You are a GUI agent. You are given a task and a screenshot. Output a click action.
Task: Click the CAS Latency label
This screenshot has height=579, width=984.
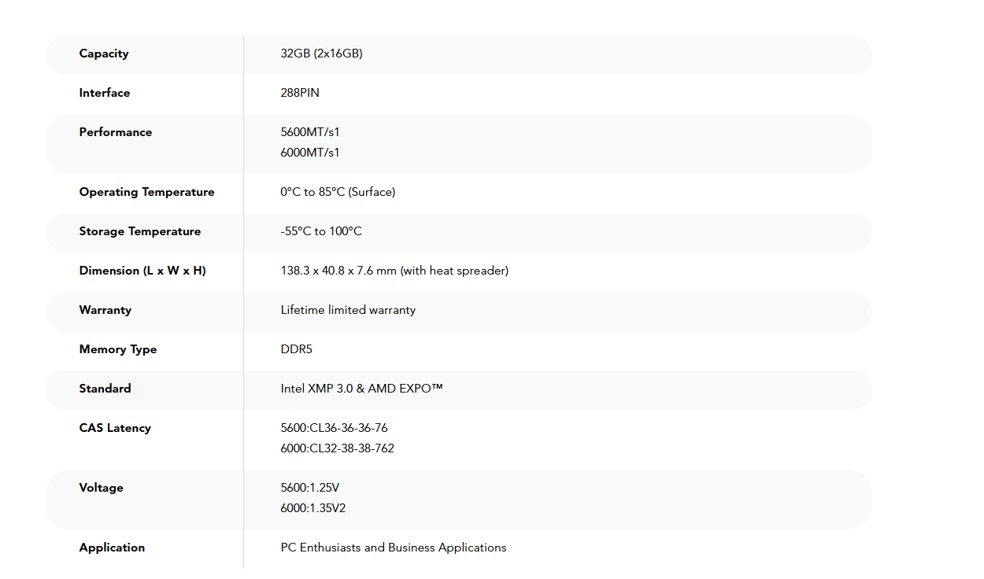pyautogui.click(x=115, y=428)
